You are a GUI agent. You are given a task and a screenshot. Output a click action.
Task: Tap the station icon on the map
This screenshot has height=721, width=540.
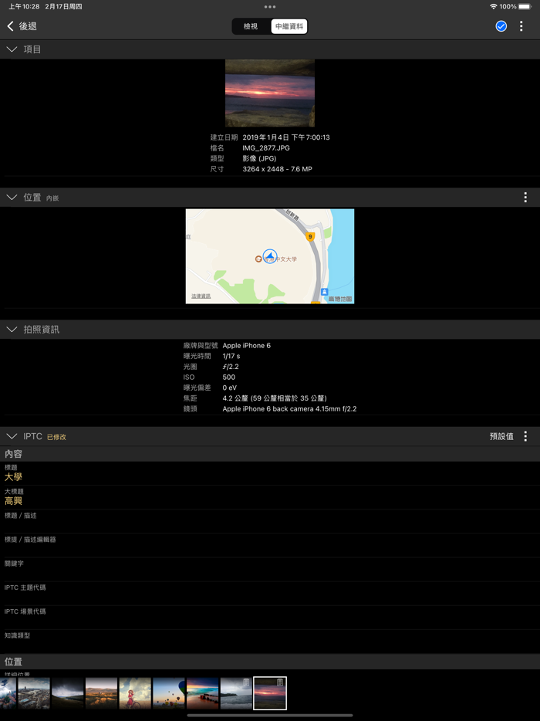[x=325, y=292]
